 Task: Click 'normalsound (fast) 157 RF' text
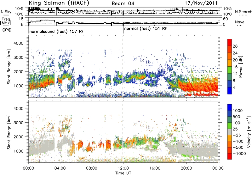click(57, 31)
